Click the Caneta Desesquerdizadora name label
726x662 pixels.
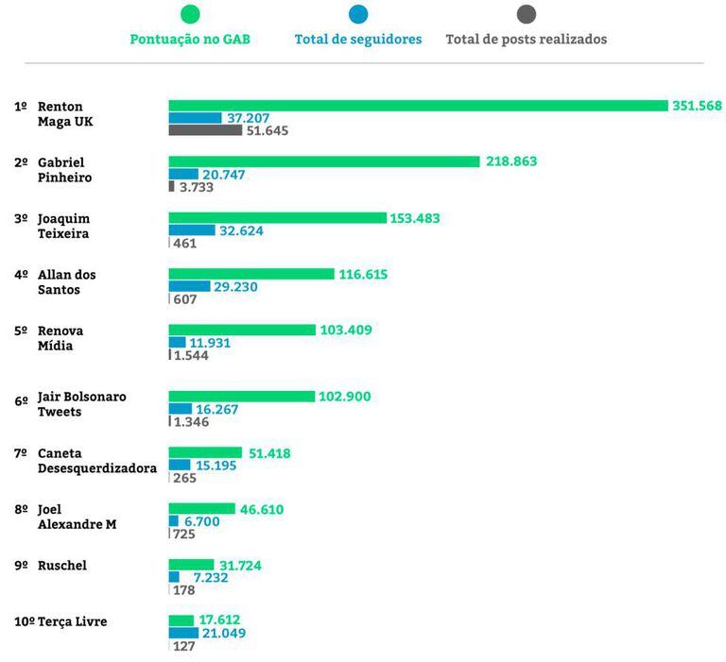tap(96, 461)
